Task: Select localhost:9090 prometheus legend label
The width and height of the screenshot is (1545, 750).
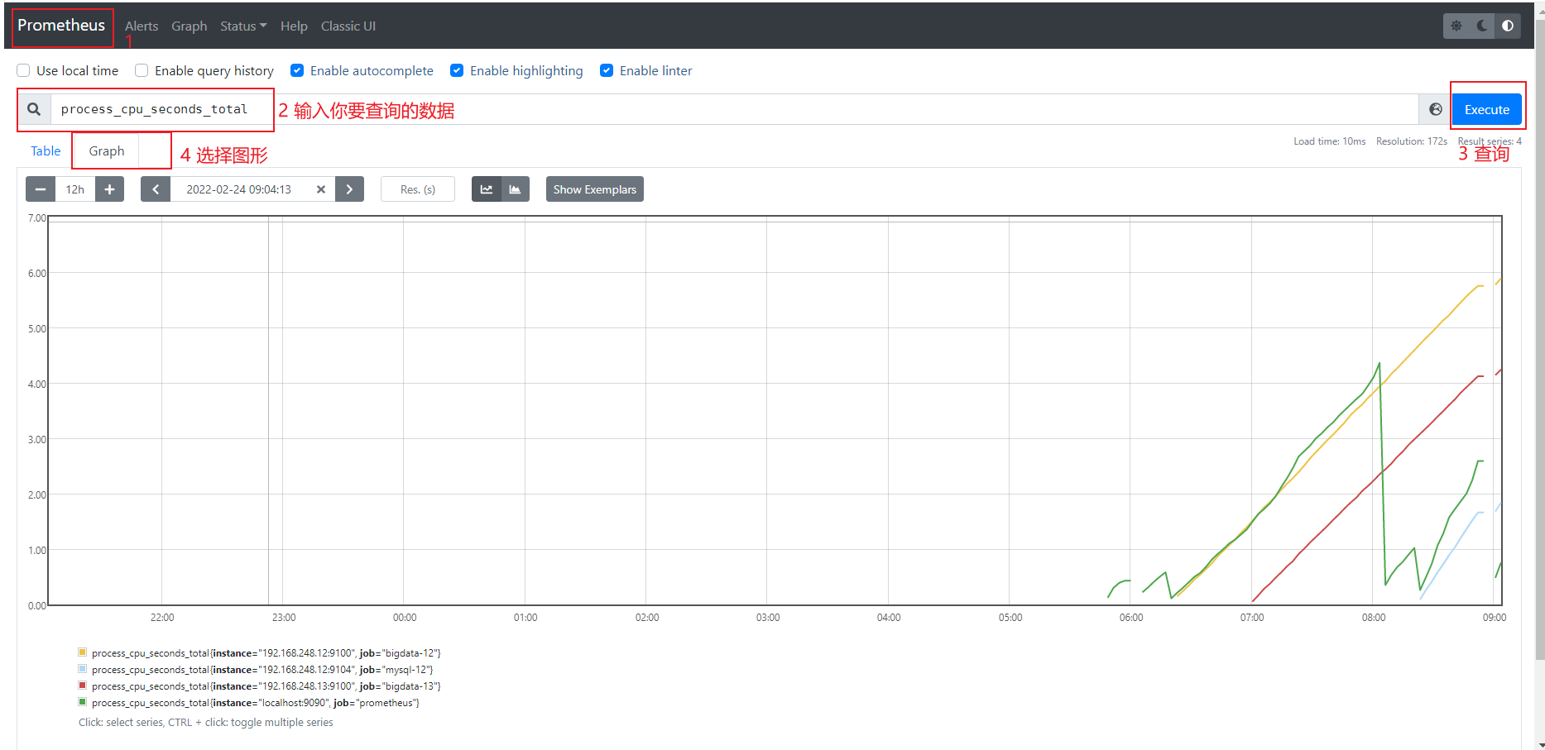Action: click(256, 703)
